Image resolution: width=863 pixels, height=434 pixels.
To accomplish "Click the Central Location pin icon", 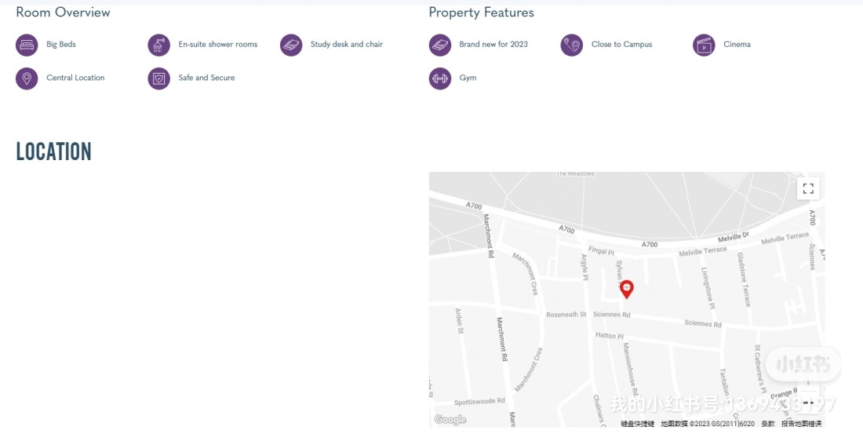I will point(27,78).
